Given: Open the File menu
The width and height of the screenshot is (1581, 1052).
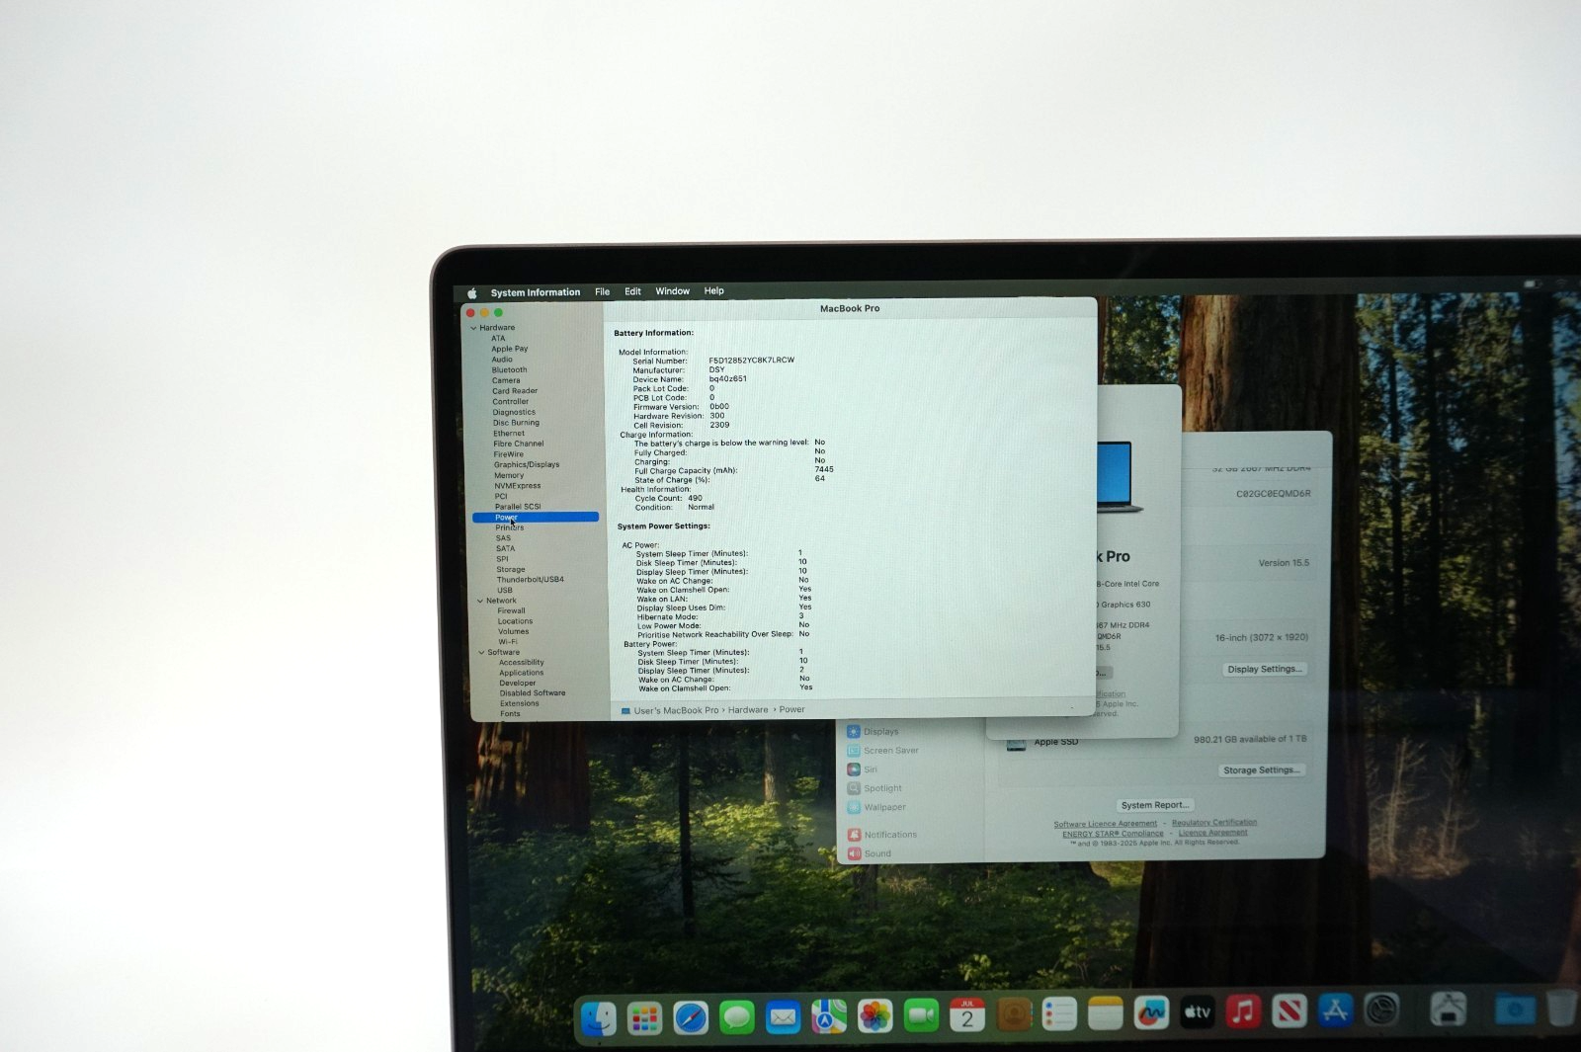Looking at the screenshot, I should pos(602,291).
